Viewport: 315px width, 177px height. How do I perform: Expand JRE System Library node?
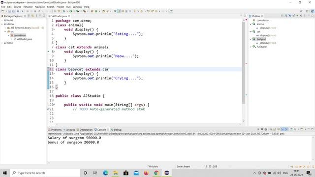point(5,28)
